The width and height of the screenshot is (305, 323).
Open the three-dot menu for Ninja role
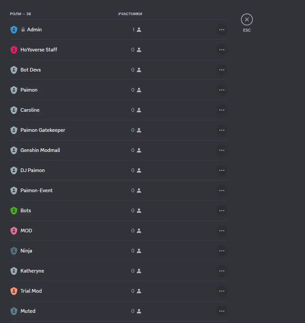tap(221, 251)
